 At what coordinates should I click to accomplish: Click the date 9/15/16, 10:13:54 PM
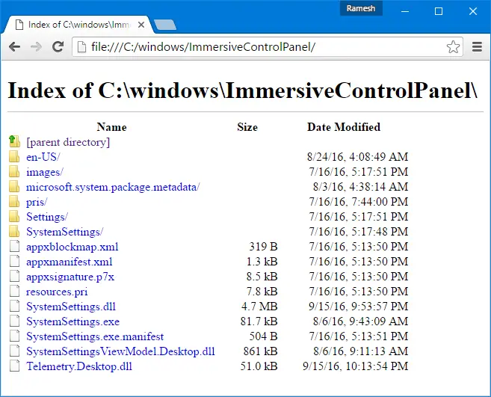click(356, 366)
